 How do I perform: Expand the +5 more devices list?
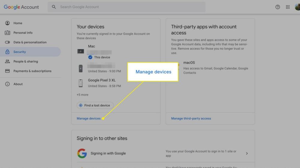coord(82,95)
